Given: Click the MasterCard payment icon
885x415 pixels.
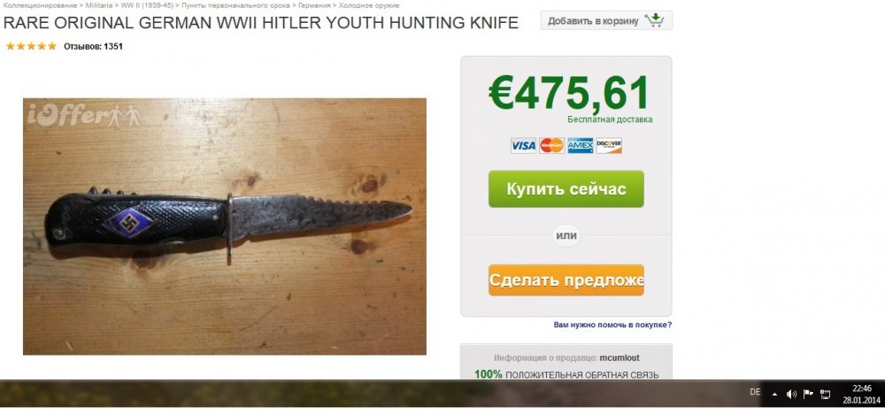Looking at the screenshot, I should click(551, 146).
